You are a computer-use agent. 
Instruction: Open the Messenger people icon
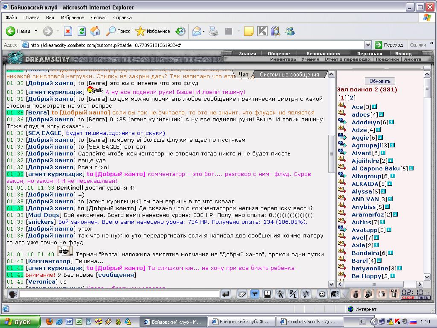[290, 31]
